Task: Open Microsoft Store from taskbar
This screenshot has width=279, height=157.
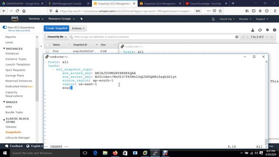Action: [x=125, y=153]
